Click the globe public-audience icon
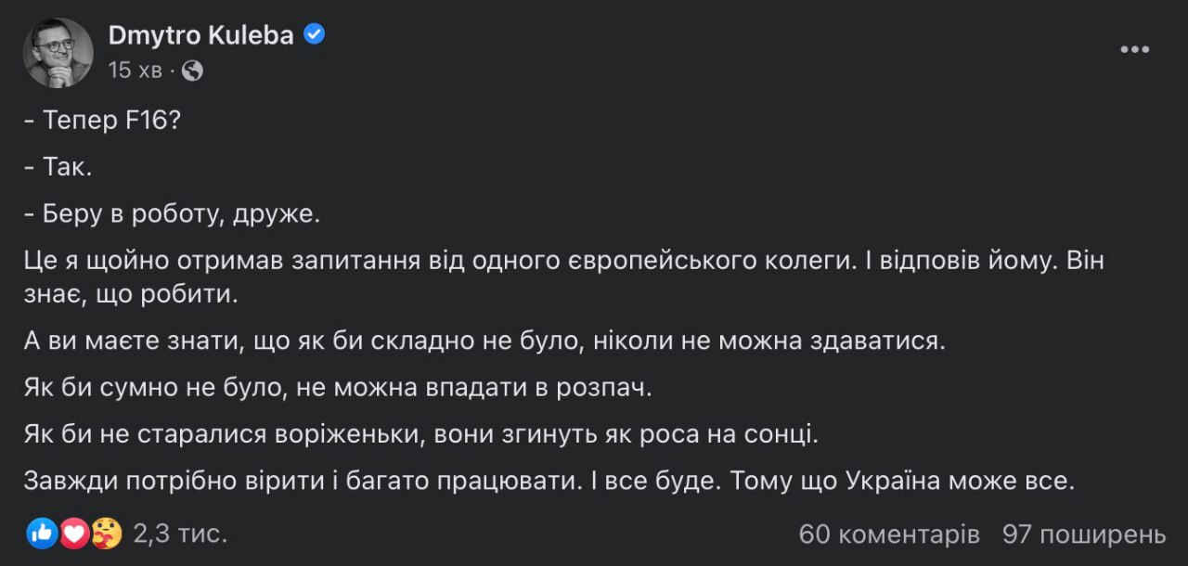 192,71
